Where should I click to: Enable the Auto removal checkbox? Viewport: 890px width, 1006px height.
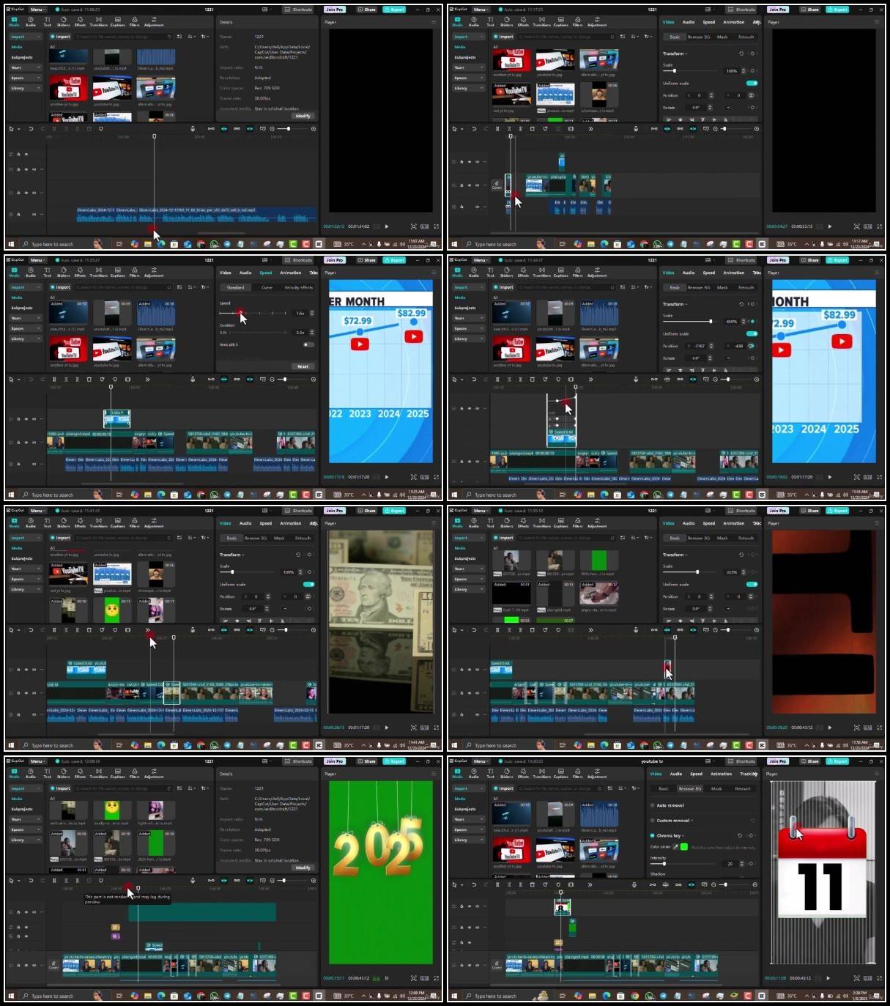click(x=653, y=805)
